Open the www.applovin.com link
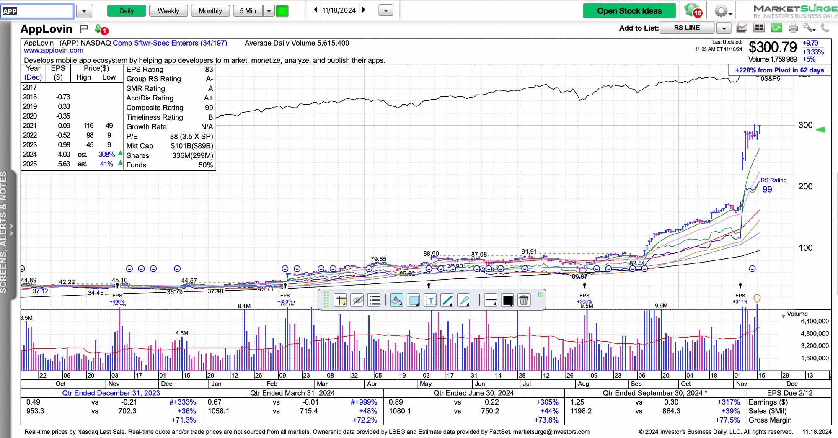The height and width of the screenshot is (438, 838). click(x=54, y=51)
